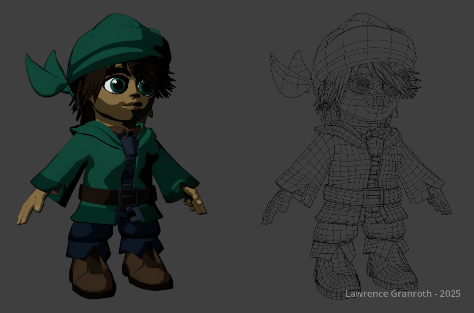
Task: Click the Lawrence Granroth - 2025 credit text
Action: [403, 294]
